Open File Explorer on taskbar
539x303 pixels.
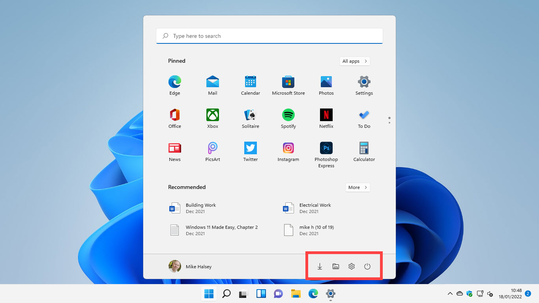coord(296,294)
